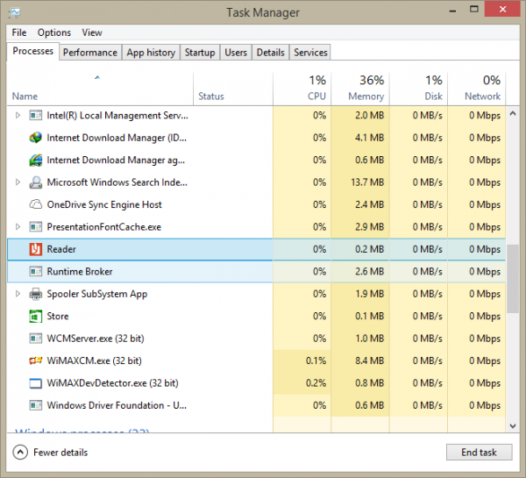Image resolution: width=526 pixels, height=478 pixels.
Task: Click the Internet Download Manager agent icon
Action: point(36,161)
